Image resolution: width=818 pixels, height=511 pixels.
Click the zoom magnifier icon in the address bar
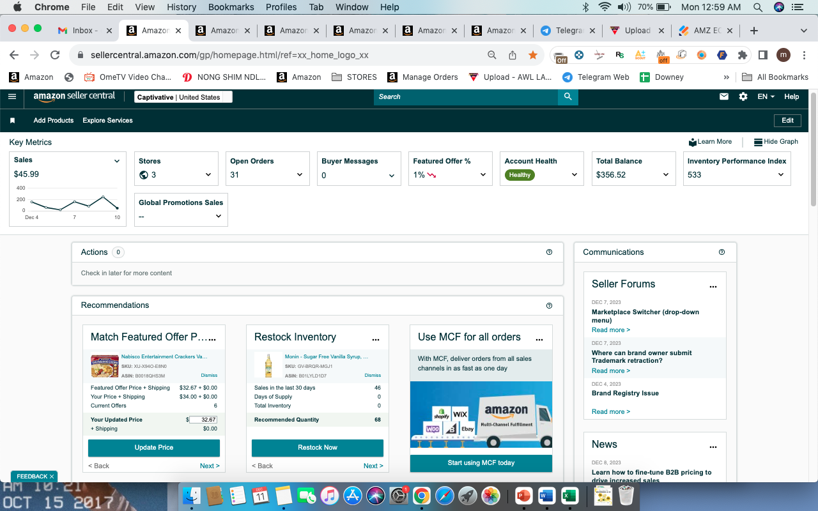492,55
